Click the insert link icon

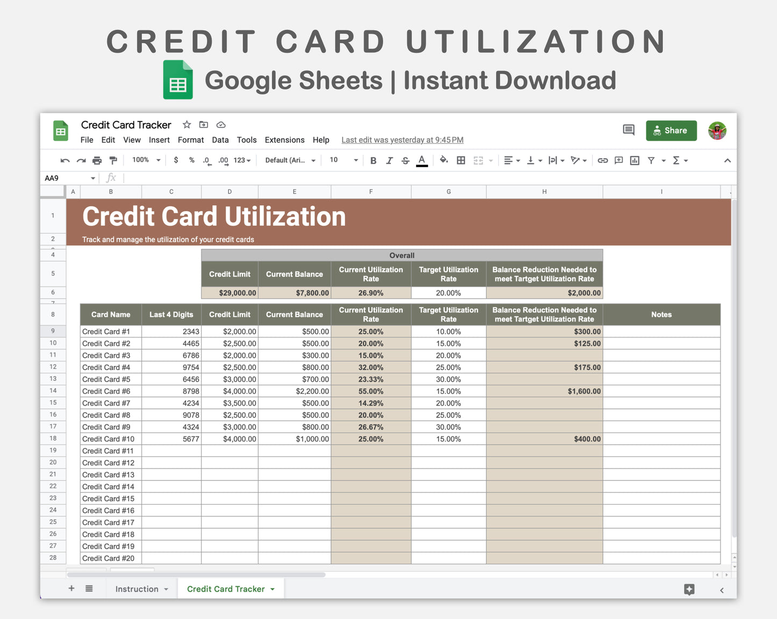(x=603, y=160)
